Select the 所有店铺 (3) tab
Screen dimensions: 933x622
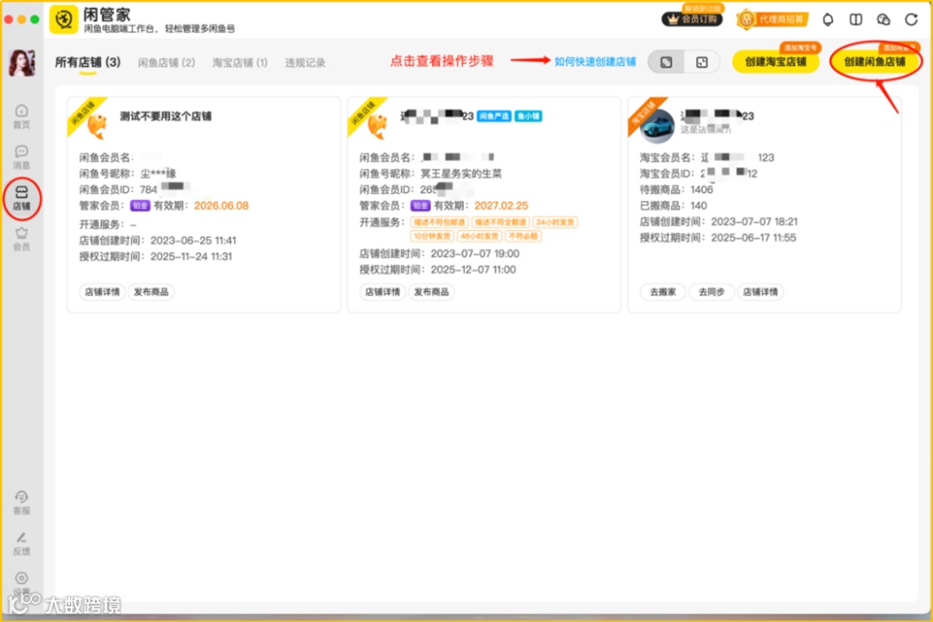(88, 62)
